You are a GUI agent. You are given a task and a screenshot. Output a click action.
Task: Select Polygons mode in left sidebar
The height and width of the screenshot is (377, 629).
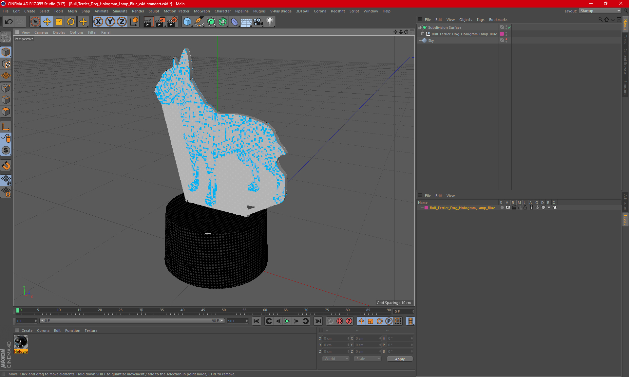(6, 112)
